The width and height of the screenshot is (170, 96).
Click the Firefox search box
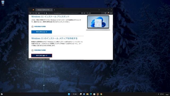pyautogui.click(x=94, y=13)
